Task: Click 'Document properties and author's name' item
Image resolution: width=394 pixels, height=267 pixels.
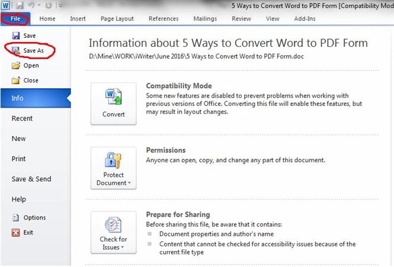Action: click(x=216, y=234)
